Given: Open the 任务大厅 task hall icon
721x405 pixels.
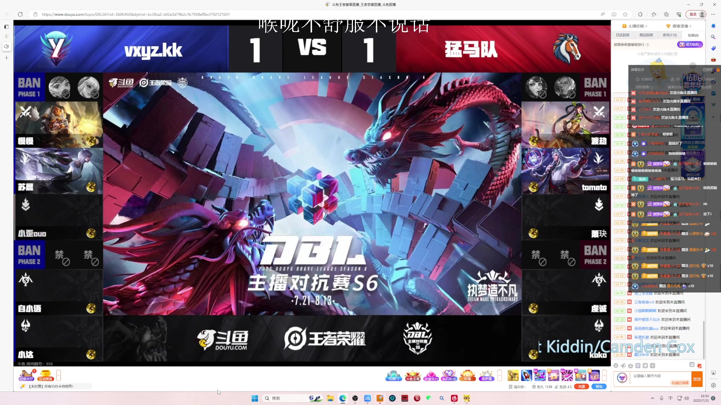Looking at the screenshot, I should click(x=26, y=375).
